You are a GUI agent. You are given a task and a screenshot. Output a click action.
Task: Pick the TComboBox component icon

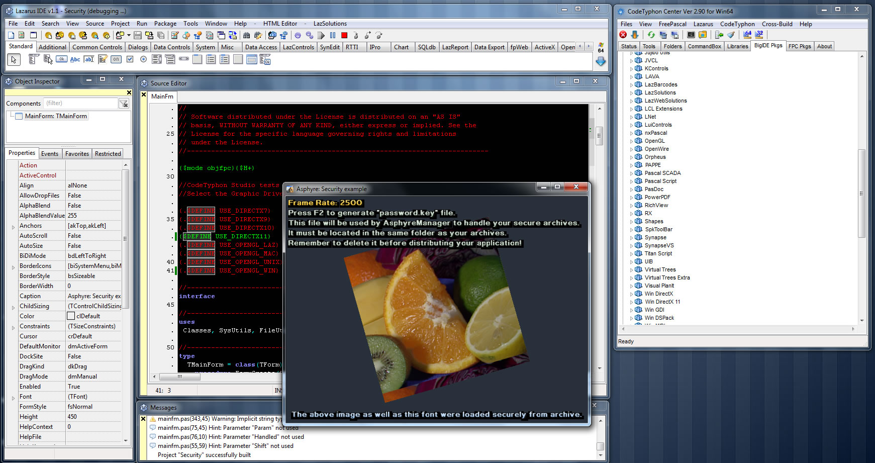[170, 59]
